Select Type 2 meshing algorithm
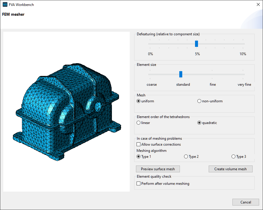The width and height of the screenshot is (263, 210). [186, 157]
